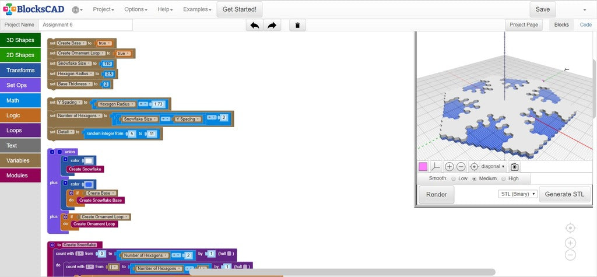Viewport: 597px width, 277px height.
Task: Zoom in the 3D render view
Action: click(x=449, y=167)
